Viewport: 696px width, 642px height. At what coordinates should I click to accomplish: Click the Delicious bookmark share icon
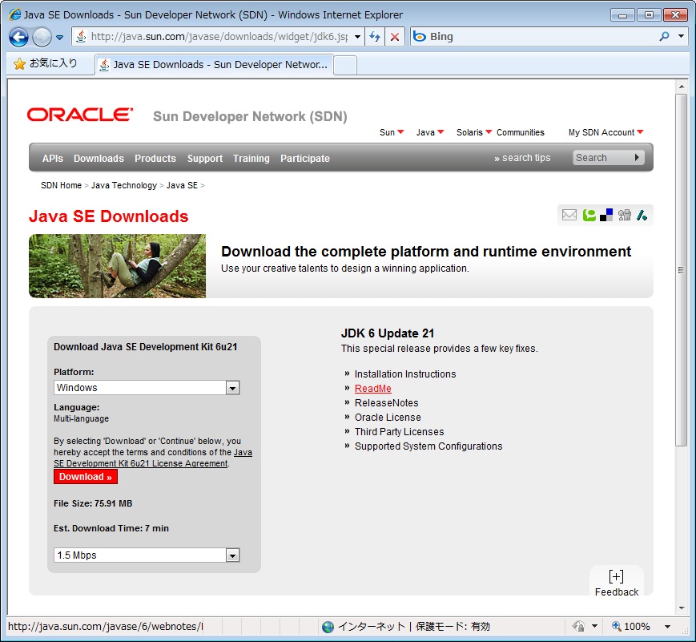point(606,215)
